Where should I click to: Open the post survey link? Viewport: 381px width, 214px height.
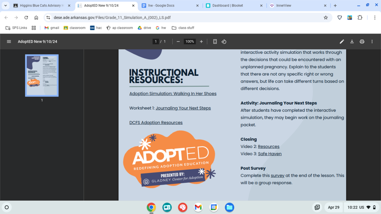pos(277,176)
